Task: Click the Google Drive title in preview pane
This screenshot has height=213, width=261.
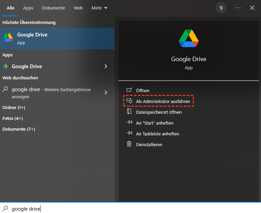Action: tap(189, 59)
